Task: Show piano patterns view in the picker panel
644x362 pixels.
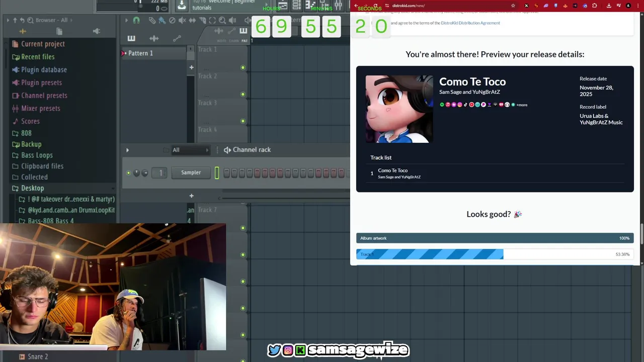Action: click(131, 38)
